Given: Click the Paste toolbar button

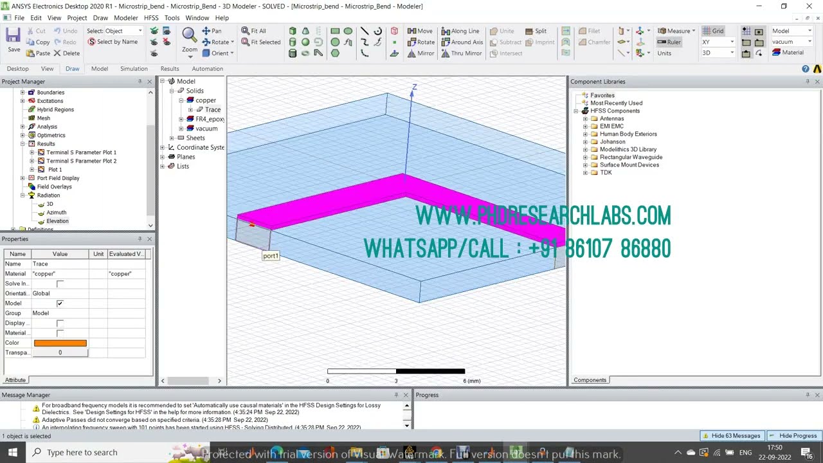Looking at the screenshot, I should [38, 53].
